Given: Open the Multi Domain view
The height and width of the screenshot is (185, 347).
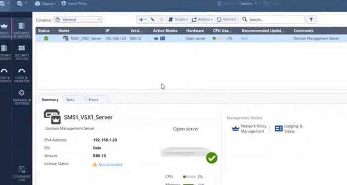Looking at the screenshot, I should click(x=5, y=31).
